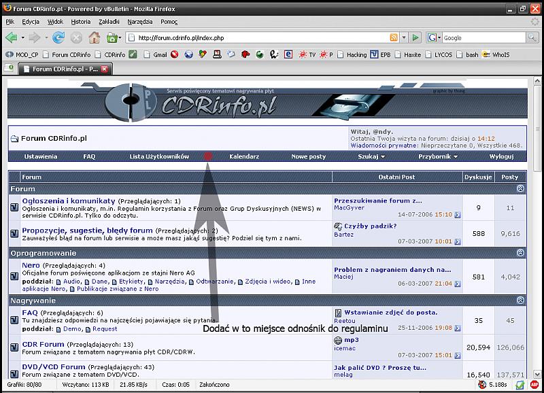Viewport: 544px width, 393px height.
Task: Open Nowe posty link
Action: 309,156
